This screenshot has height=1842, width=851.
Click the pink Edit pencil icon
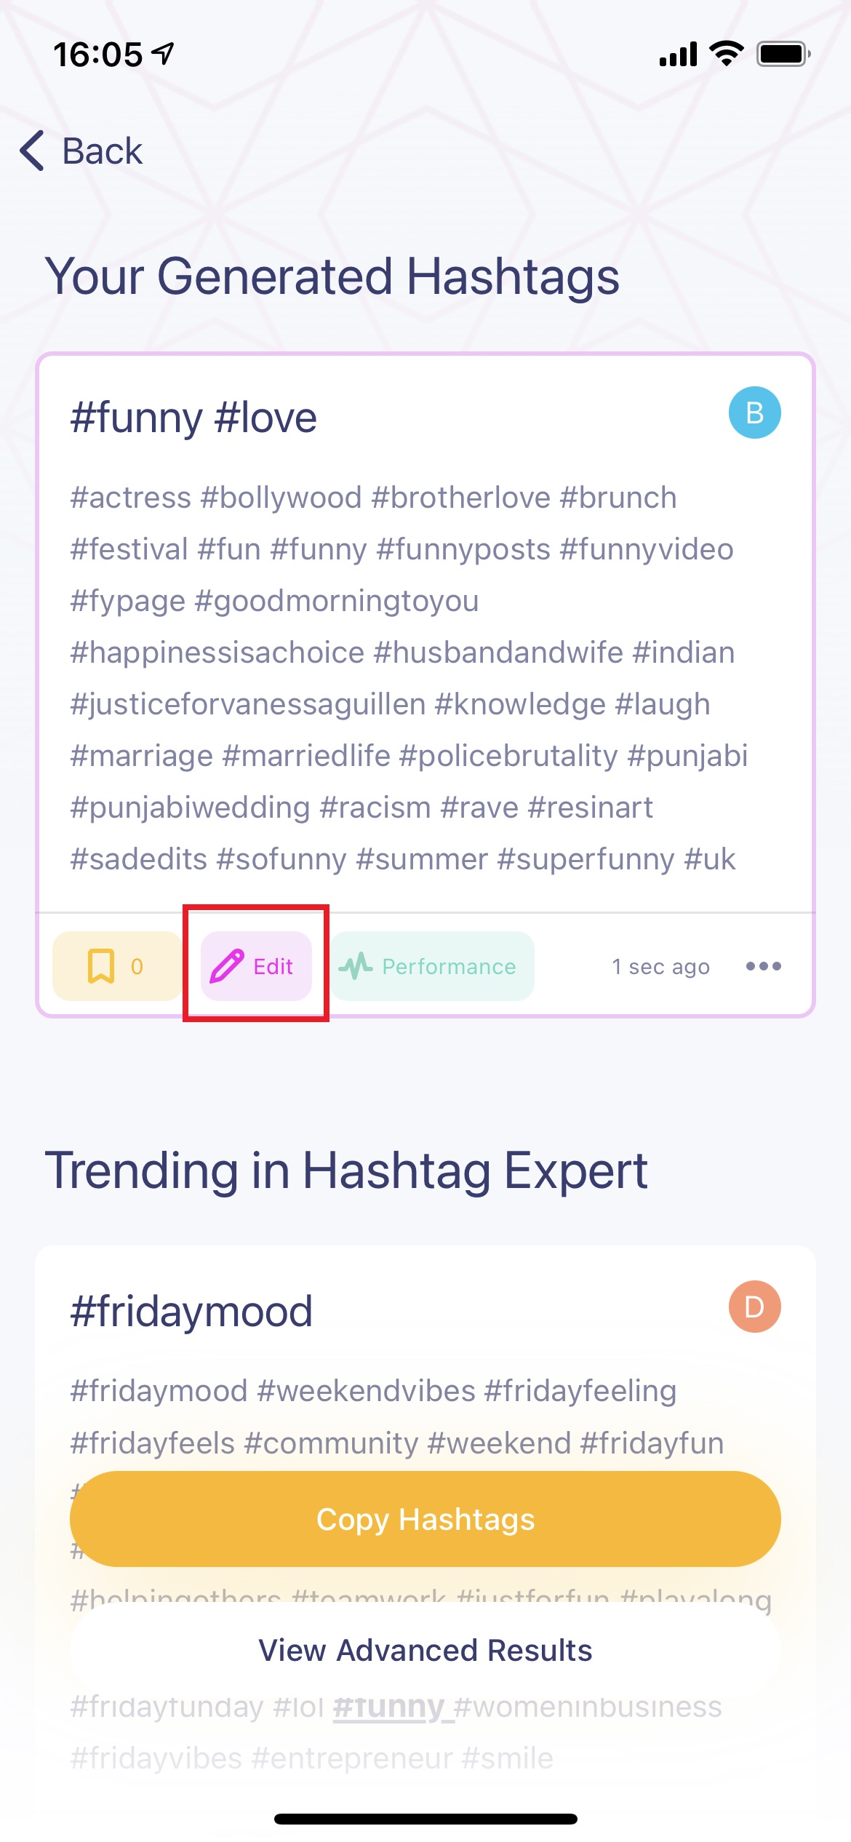227,966
